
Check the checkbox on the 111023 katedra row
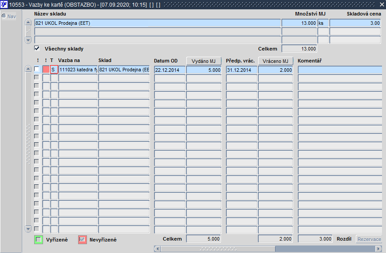tap(37, 69)
